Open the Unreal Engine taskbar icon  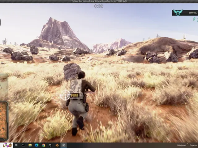[x=64, y=145]
